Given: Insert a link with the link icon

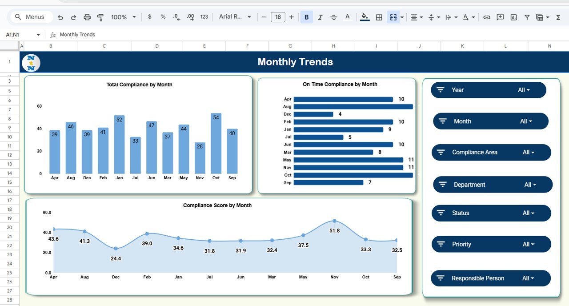Looking at the screenshot, I should pyautogui.click(x=487, y=17).
